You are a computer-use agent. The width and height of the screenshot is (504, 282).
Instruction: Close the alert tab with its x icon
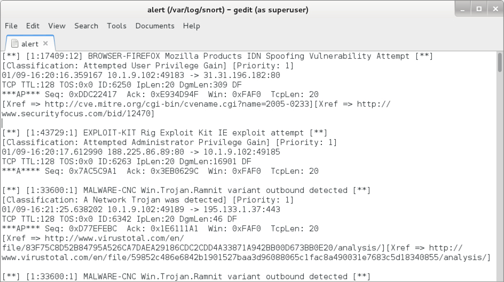[45, 43]
